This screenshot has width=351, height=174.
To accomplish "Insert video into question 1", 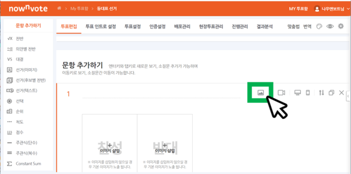I will coord(282,93).
